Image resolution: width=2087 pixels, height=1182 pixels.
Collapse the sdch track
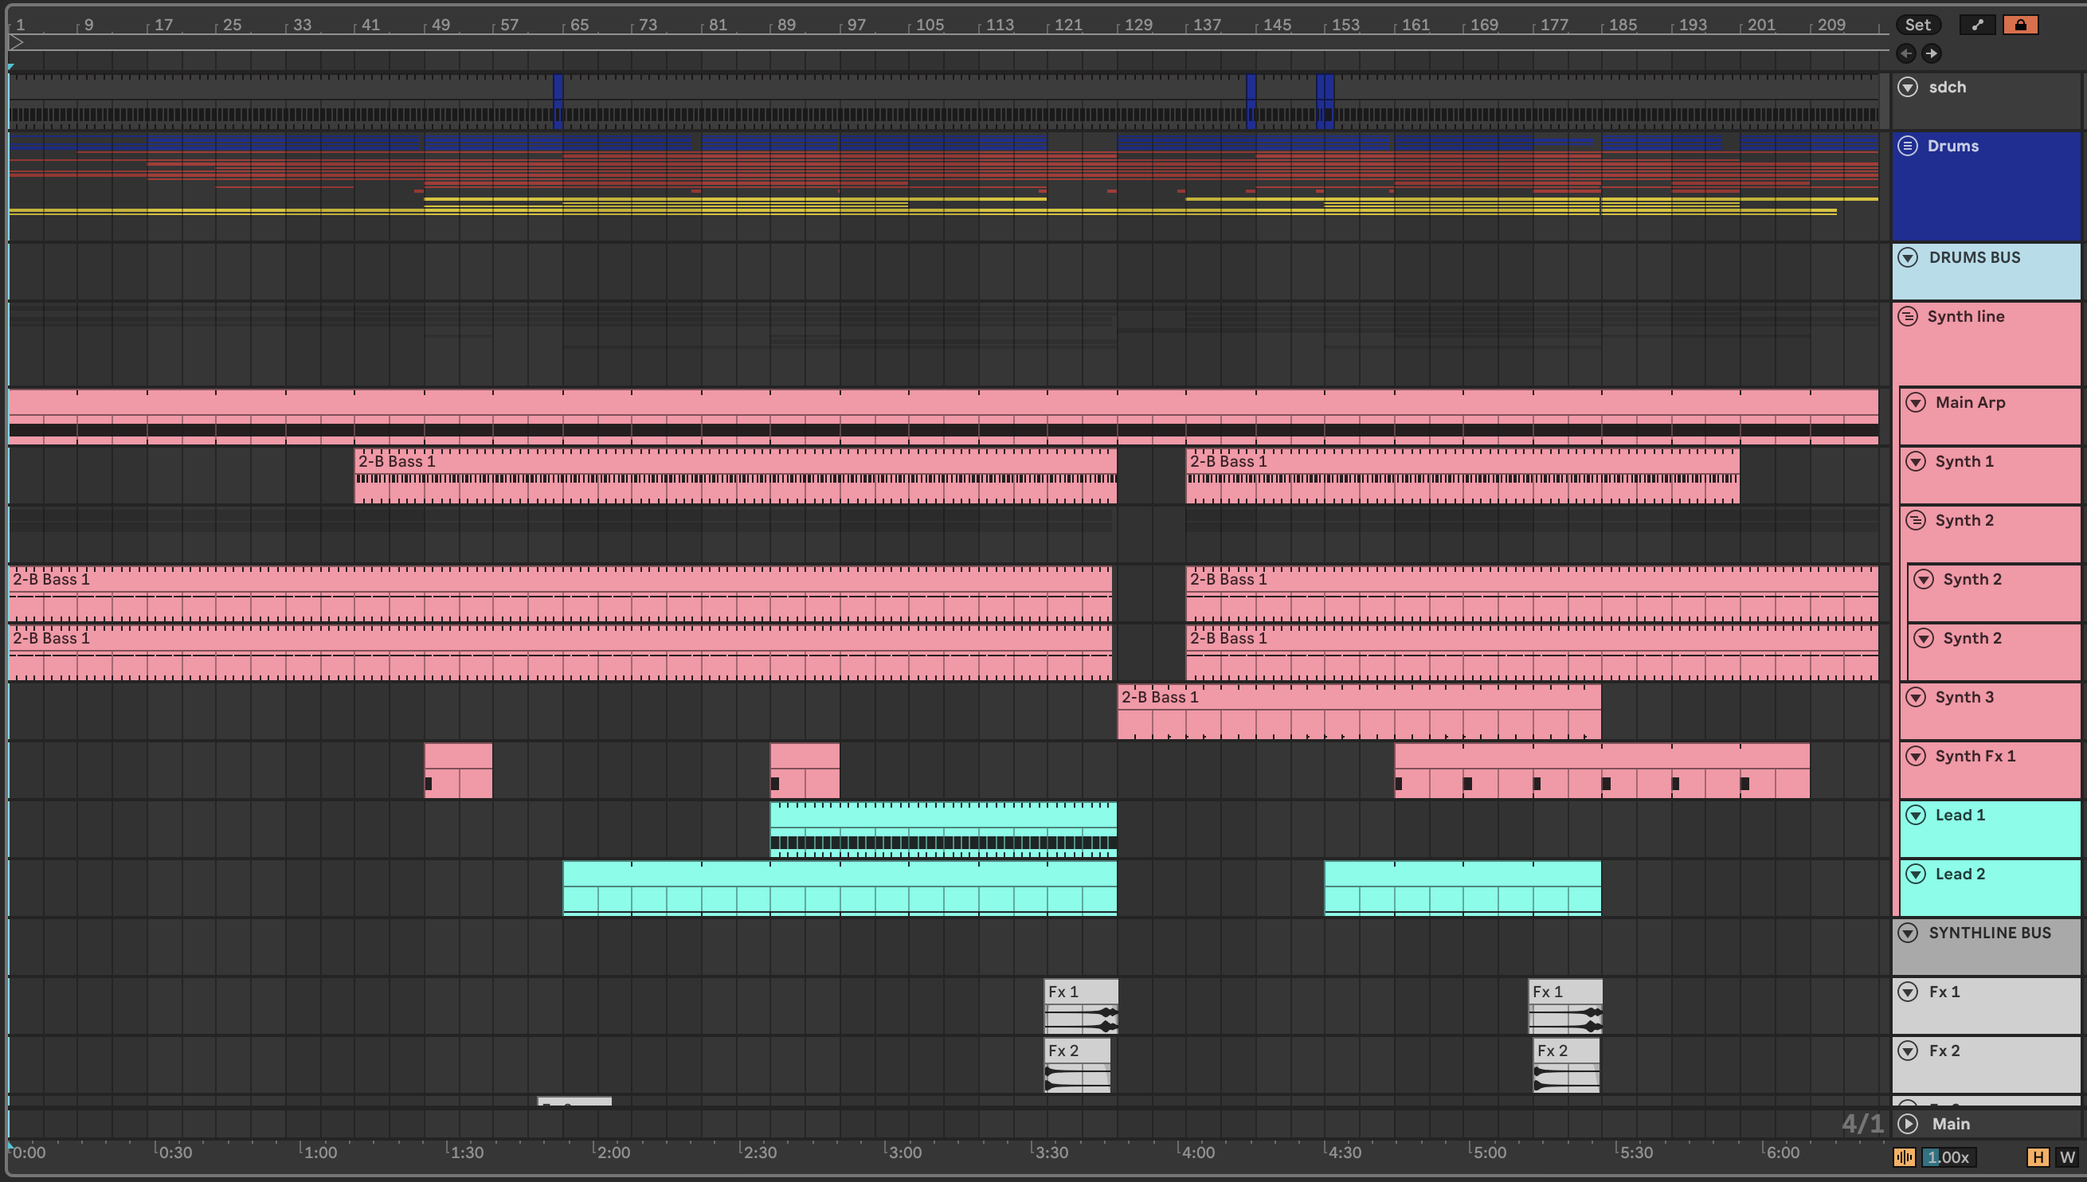[1908, 87]
